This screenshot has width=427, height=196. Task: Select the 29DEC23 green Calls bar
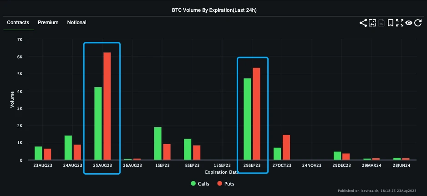[337, 155]
